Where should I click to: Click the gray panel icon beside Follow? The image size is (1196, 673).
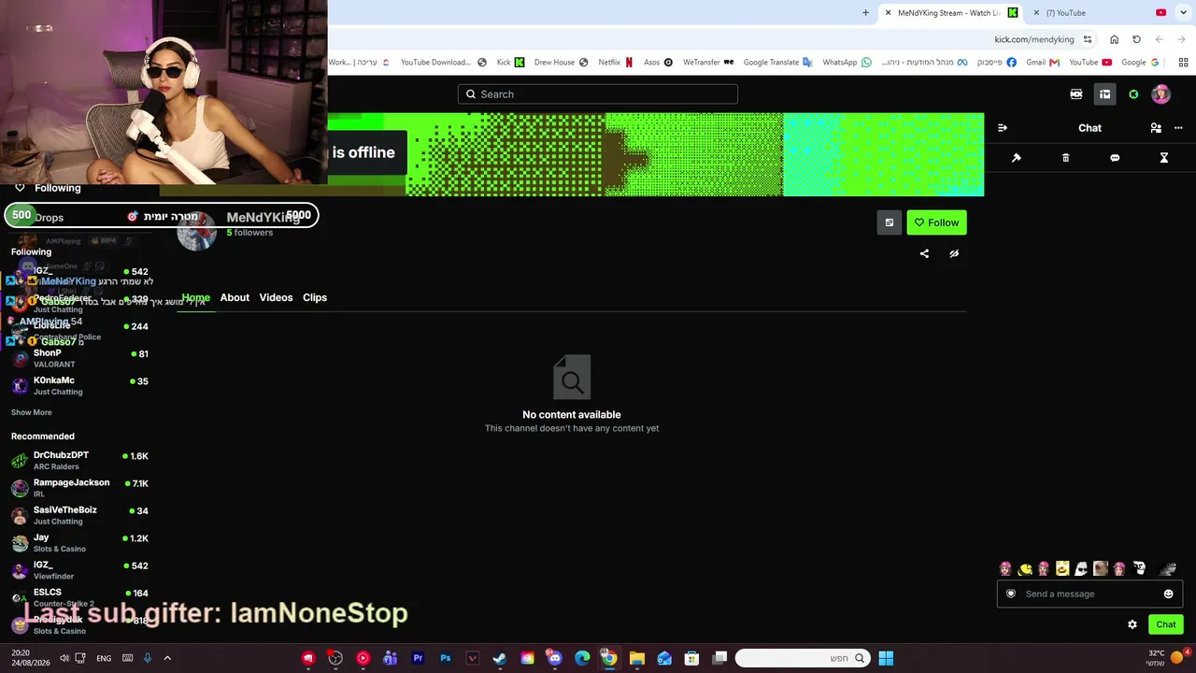click(x=890, y=222)
